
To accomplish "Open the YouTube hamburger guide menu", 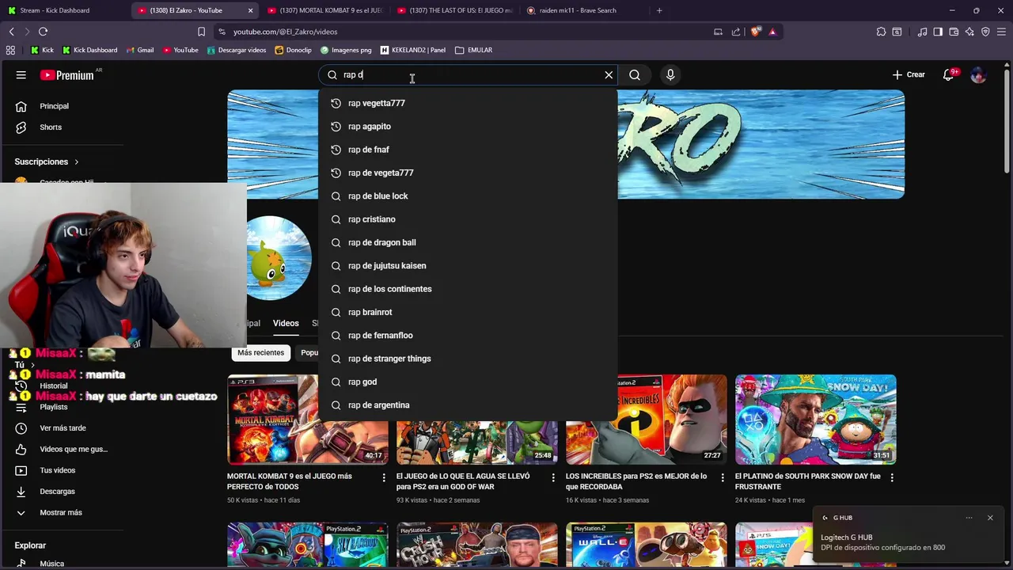I will 21,75.
